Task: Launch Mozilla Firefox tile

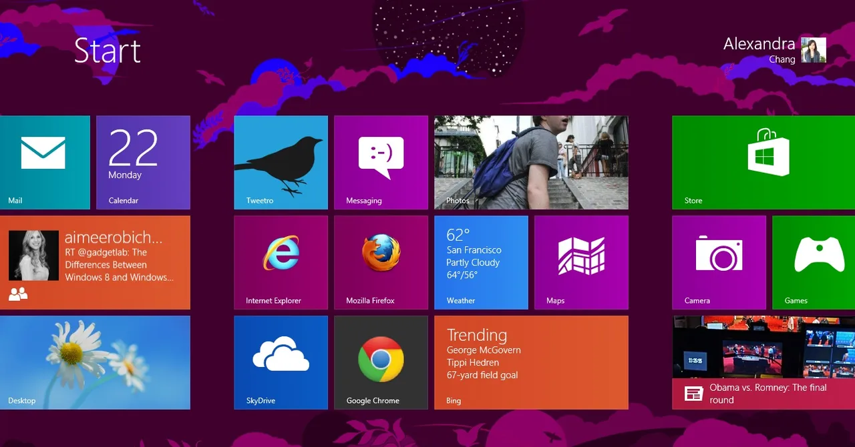Action: (x=381, y=263)
